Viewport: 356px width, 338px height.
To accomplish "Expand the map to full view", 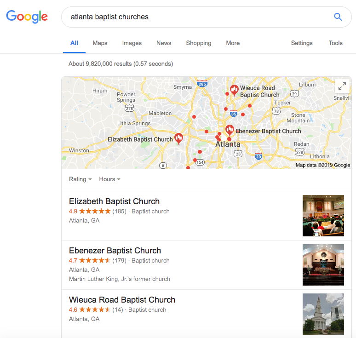I will coord(342,86).
